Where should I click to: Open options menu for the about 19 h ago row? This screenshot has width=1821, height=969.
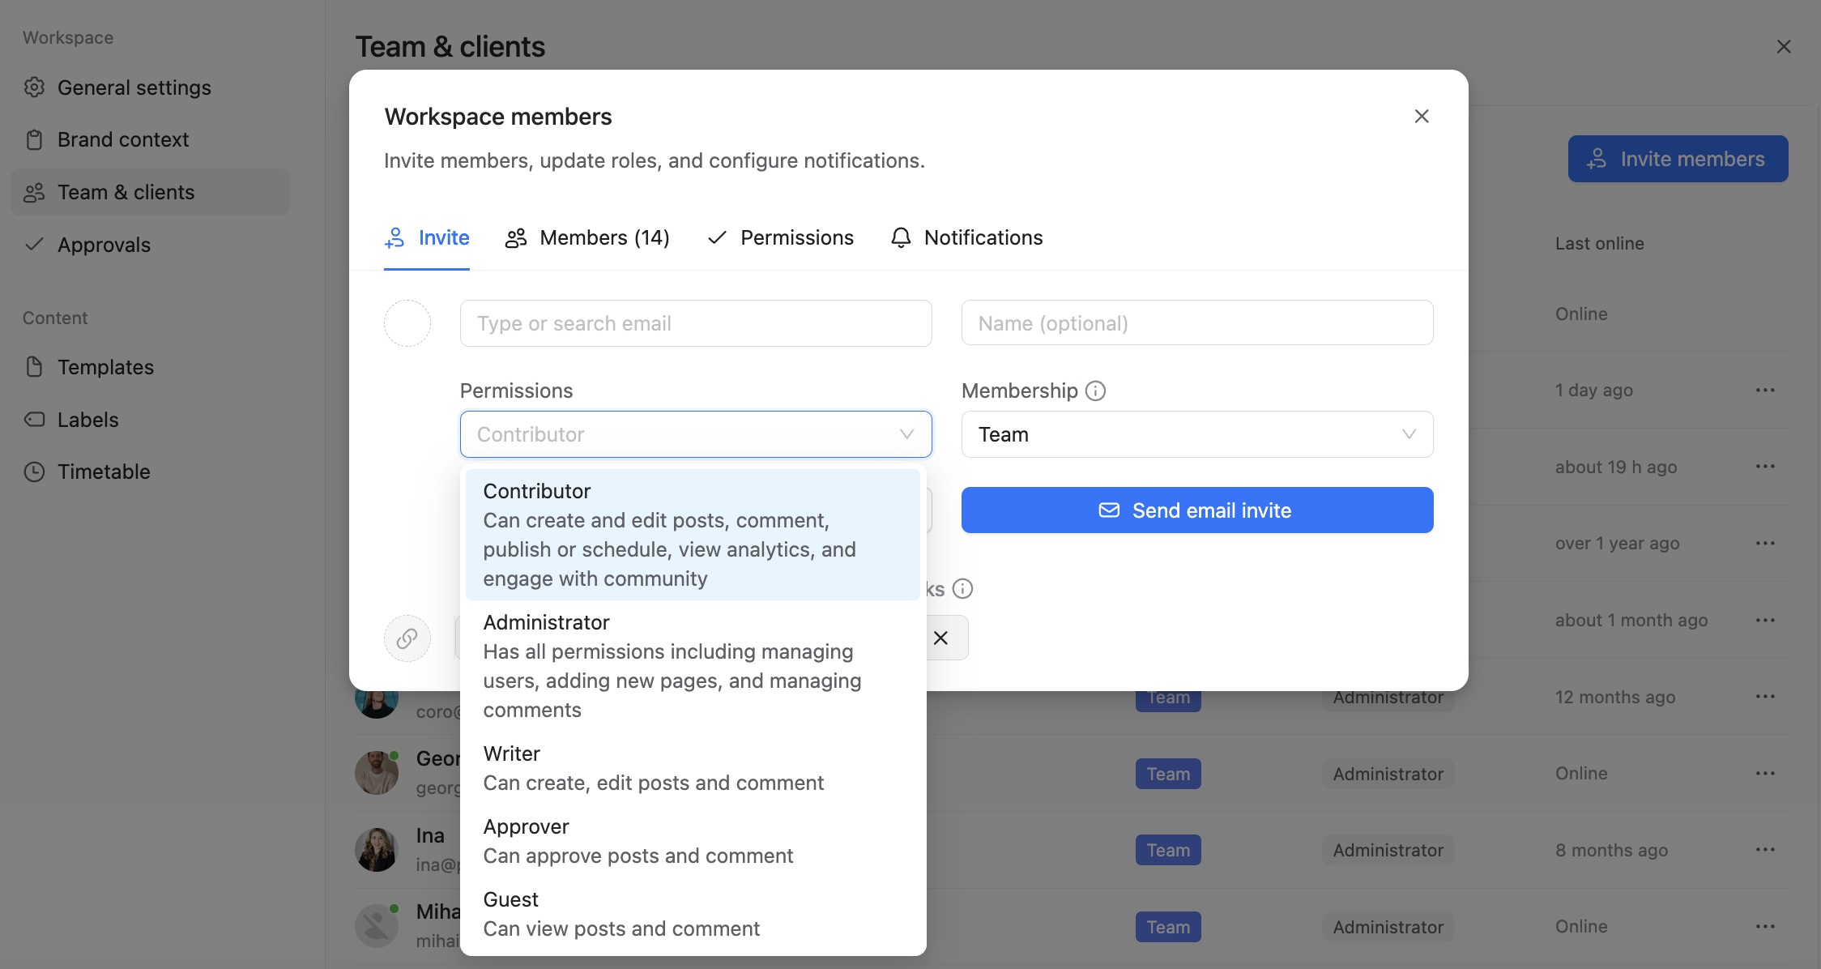(x=1765, y=467)
